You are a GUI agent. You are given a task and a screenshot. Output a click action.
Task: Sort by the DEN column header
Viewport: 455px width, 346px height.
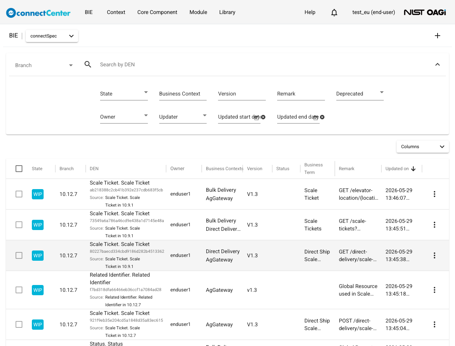click(x=94, y=169)
